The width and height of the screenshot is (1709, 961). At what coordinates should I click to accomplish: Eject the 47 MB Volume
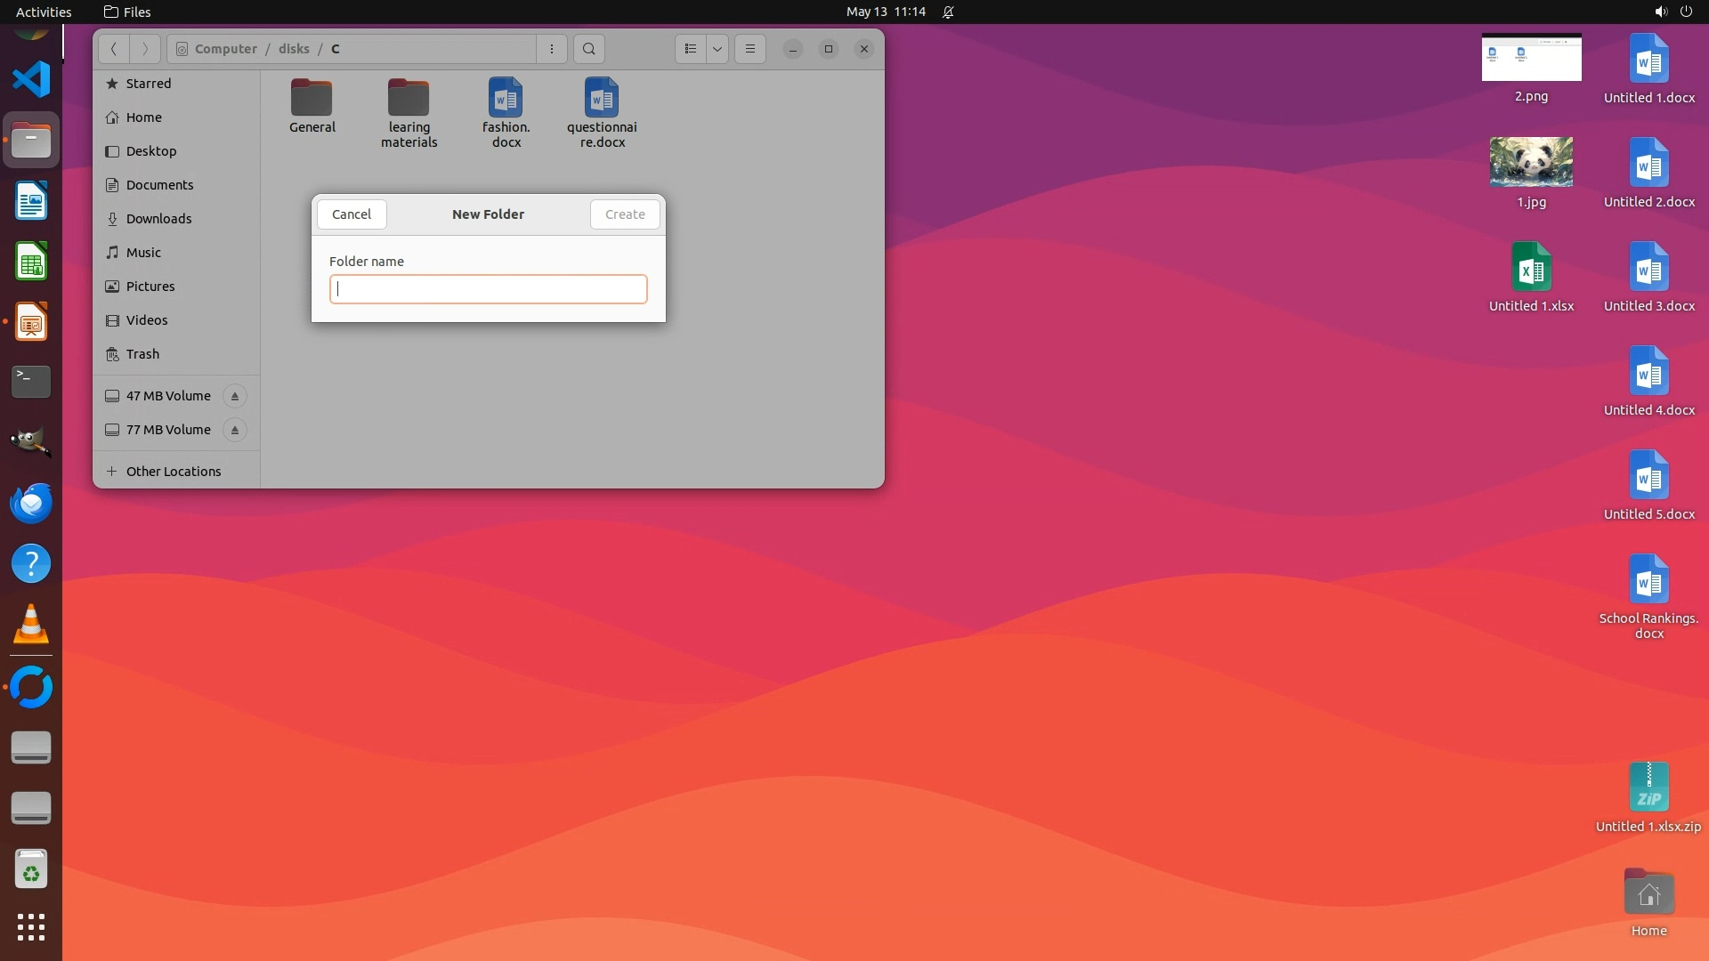pyautogui.click(x=235, y=396)
